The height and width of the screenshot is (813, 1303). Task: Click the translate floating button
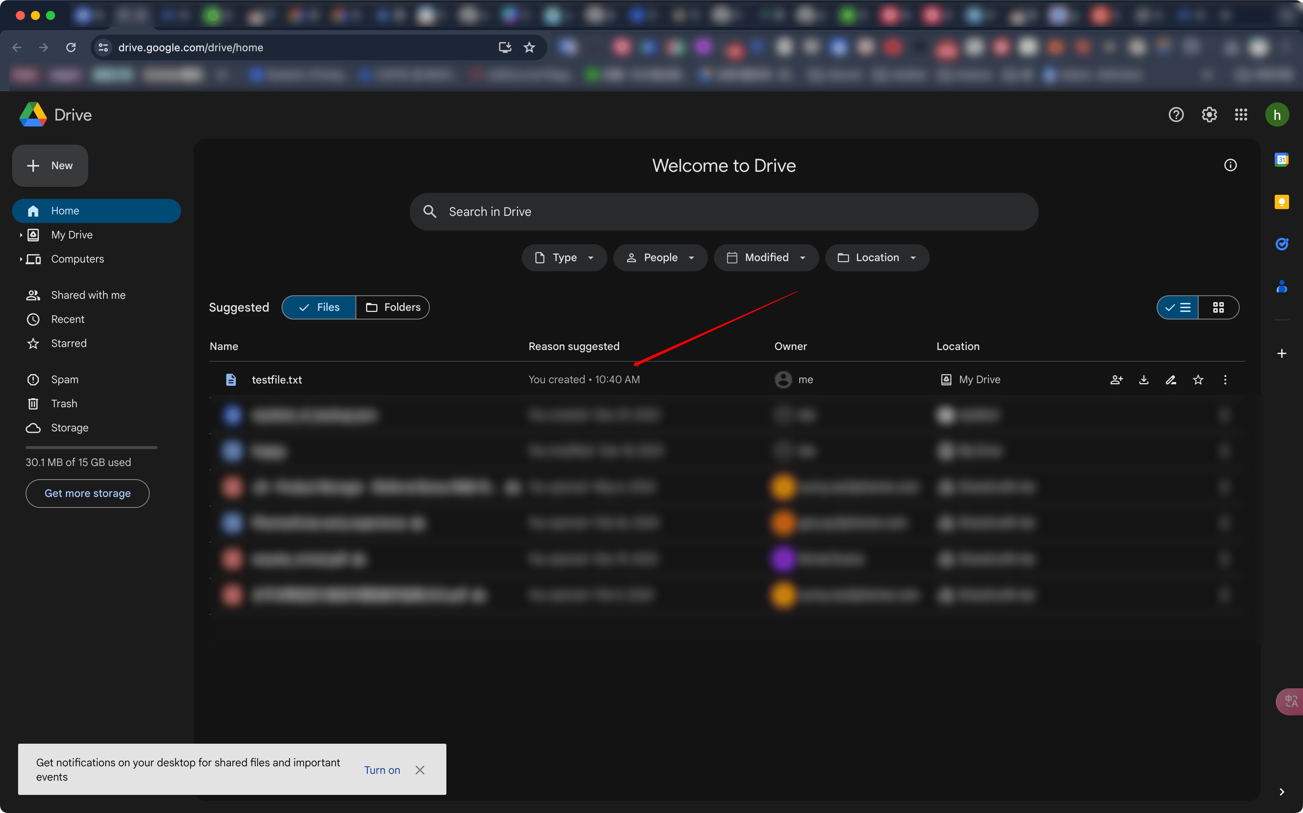coord(1290,701)
